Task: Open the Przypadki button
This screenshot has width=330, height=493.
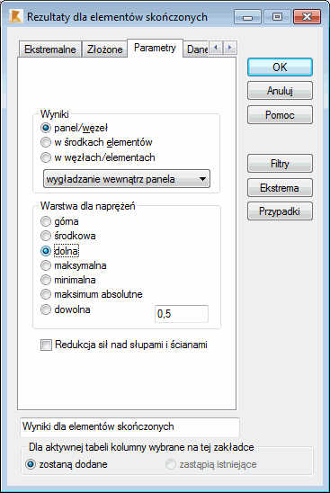Action: (280, 211)
